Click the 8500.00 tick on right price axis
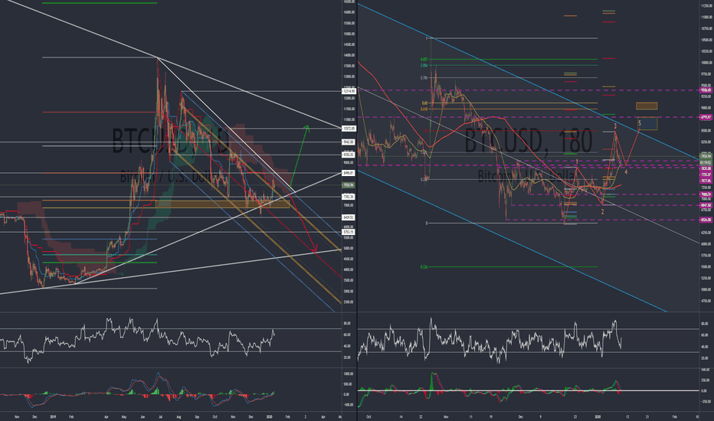714x421 pixels. pyautogui.click(x=706, y=131)
